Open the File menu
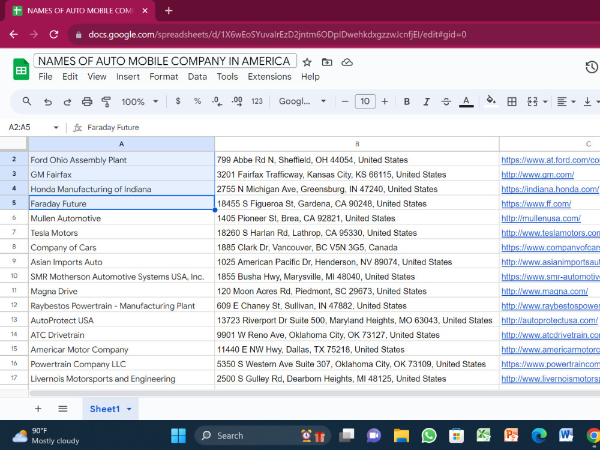 tap(45, 77)
